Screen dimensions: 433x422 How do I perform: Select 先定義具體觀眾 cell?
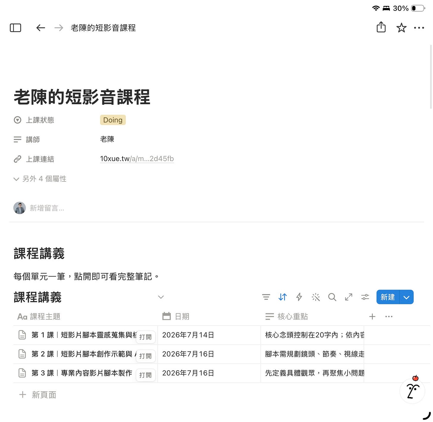pyautogui.click(x=312, y=373)
